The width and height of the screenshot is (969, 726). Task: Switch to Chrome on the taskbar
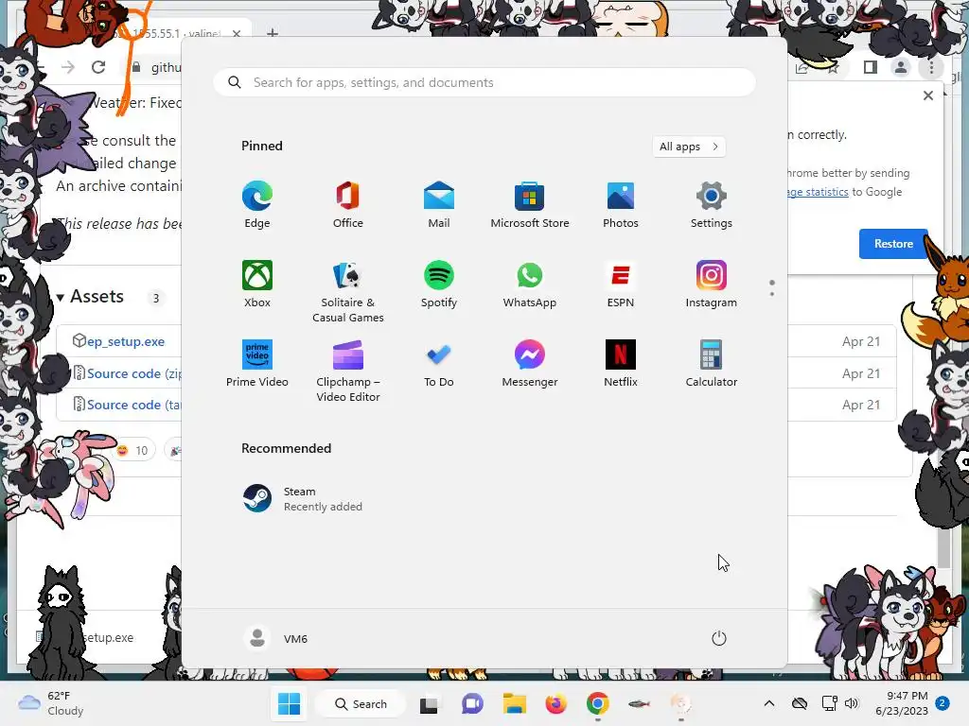(x=598, y=703)
